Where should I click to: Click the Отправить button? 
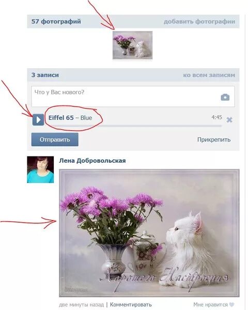pos(55,139)
